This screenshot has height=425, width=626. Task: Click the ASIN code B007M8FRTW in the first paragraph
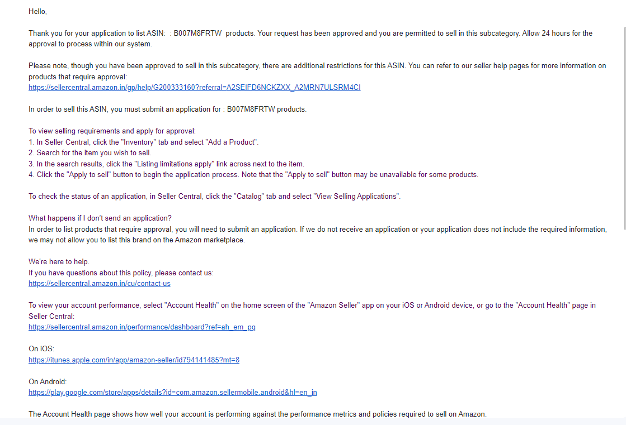197,33
